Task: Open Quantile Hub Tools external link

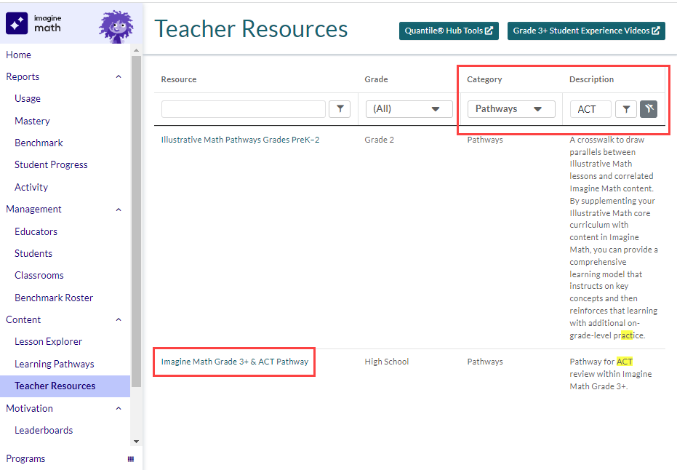Action: [449, 31]
